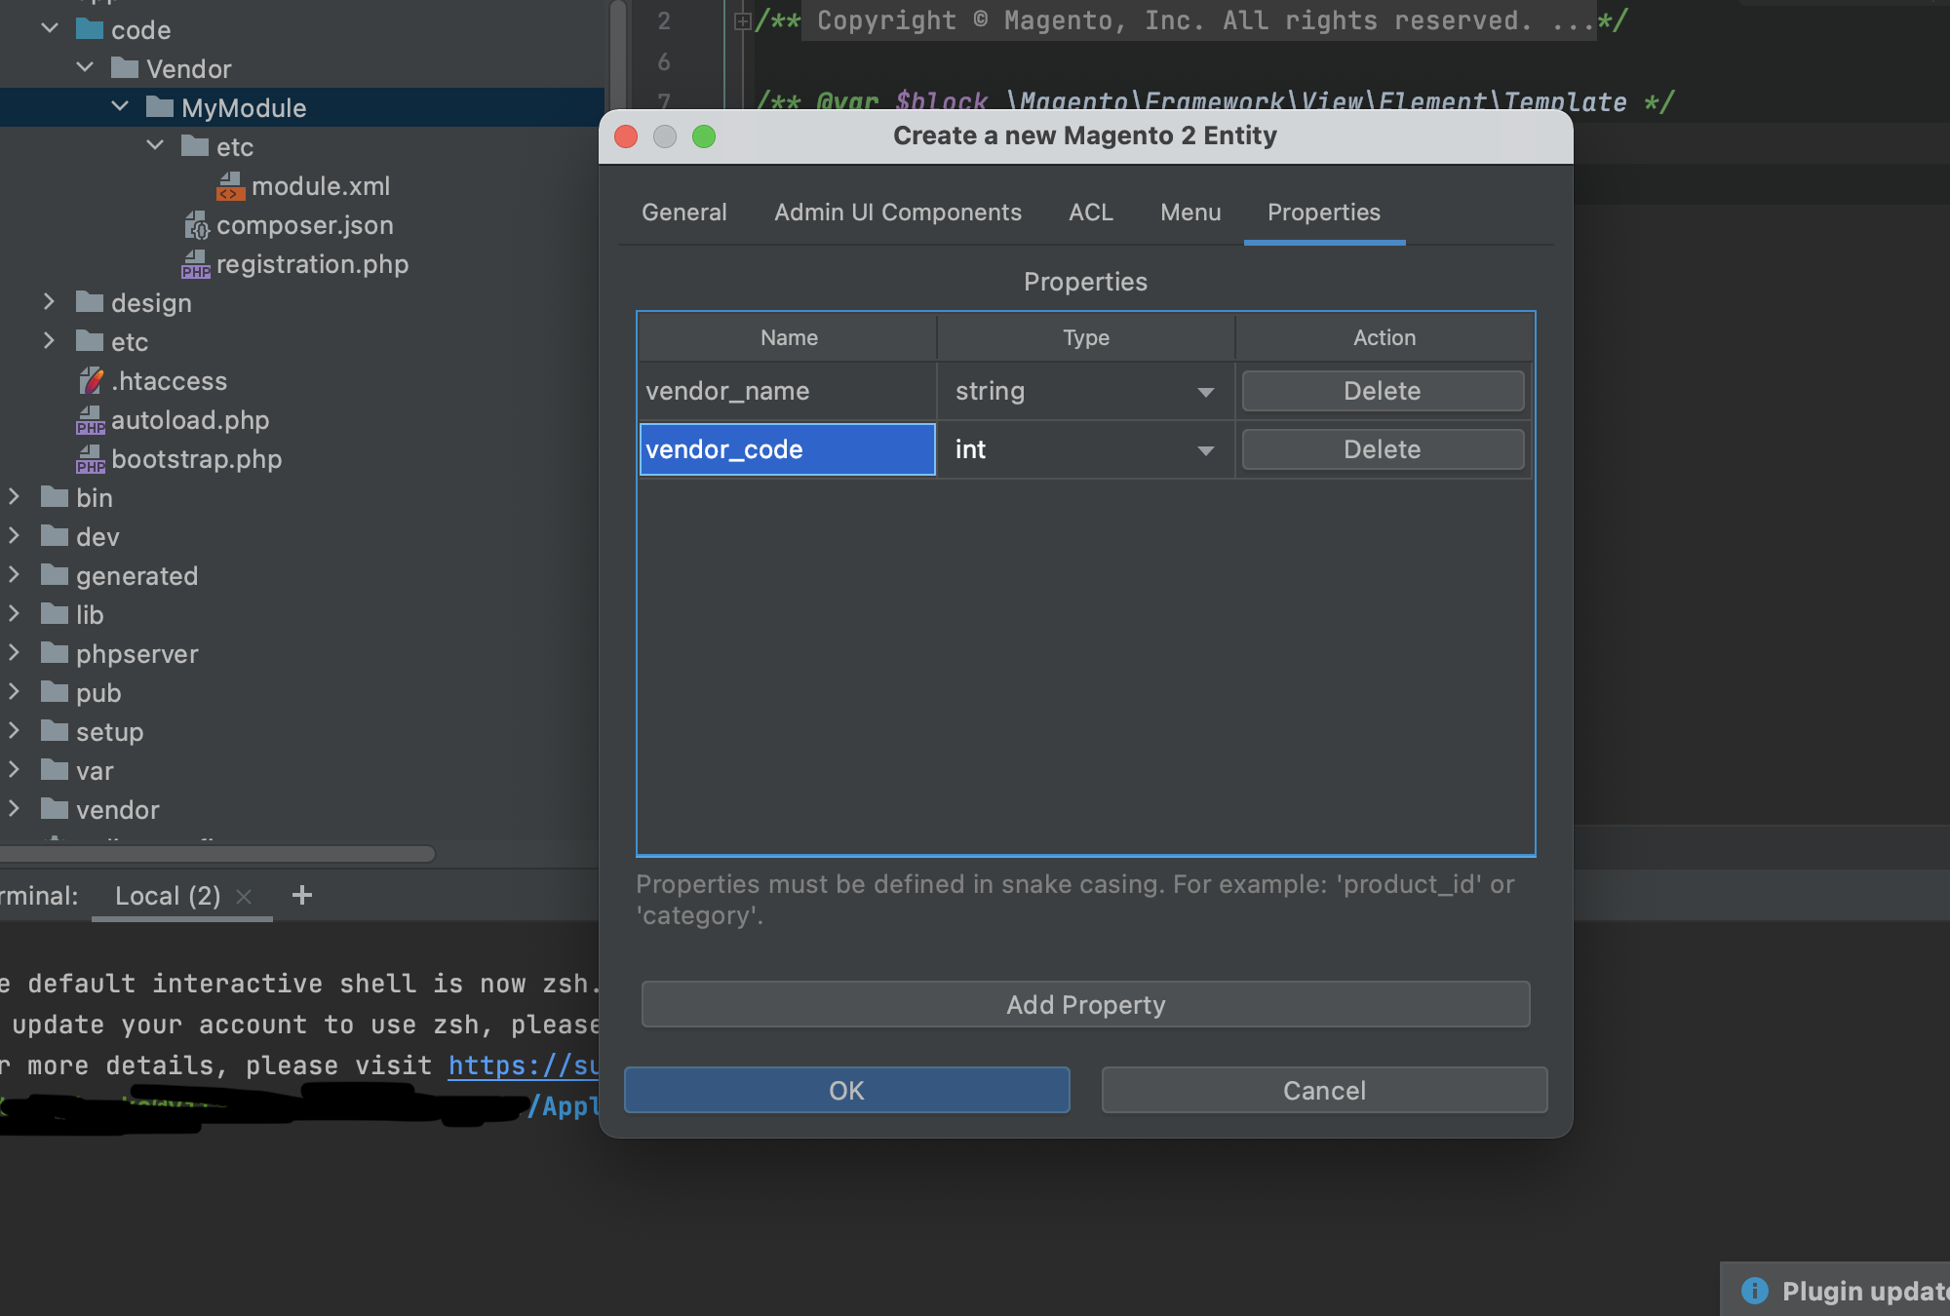Open the type dropdown for vendor_name

point(1205,392)
